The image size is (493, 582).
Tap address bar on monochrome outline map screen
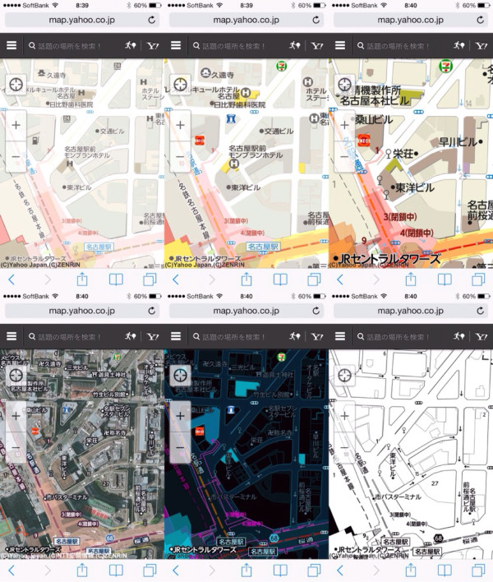411,311
